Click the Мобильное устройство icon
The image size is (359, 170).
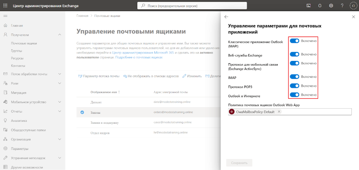pyautogui.click(x=5, y=102)
